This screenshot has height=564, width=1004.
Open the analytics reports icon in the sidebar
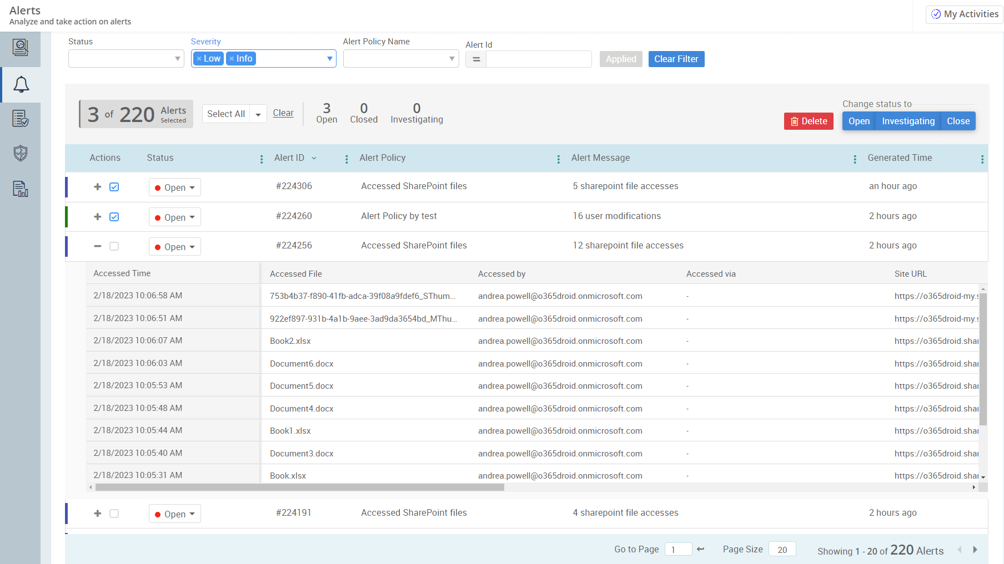point(21,189)
